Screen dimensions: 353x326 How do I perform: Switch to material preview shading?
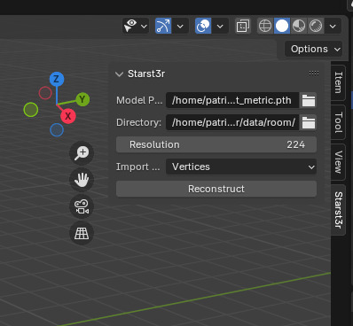pyautogui.click(x=299, y=26)
